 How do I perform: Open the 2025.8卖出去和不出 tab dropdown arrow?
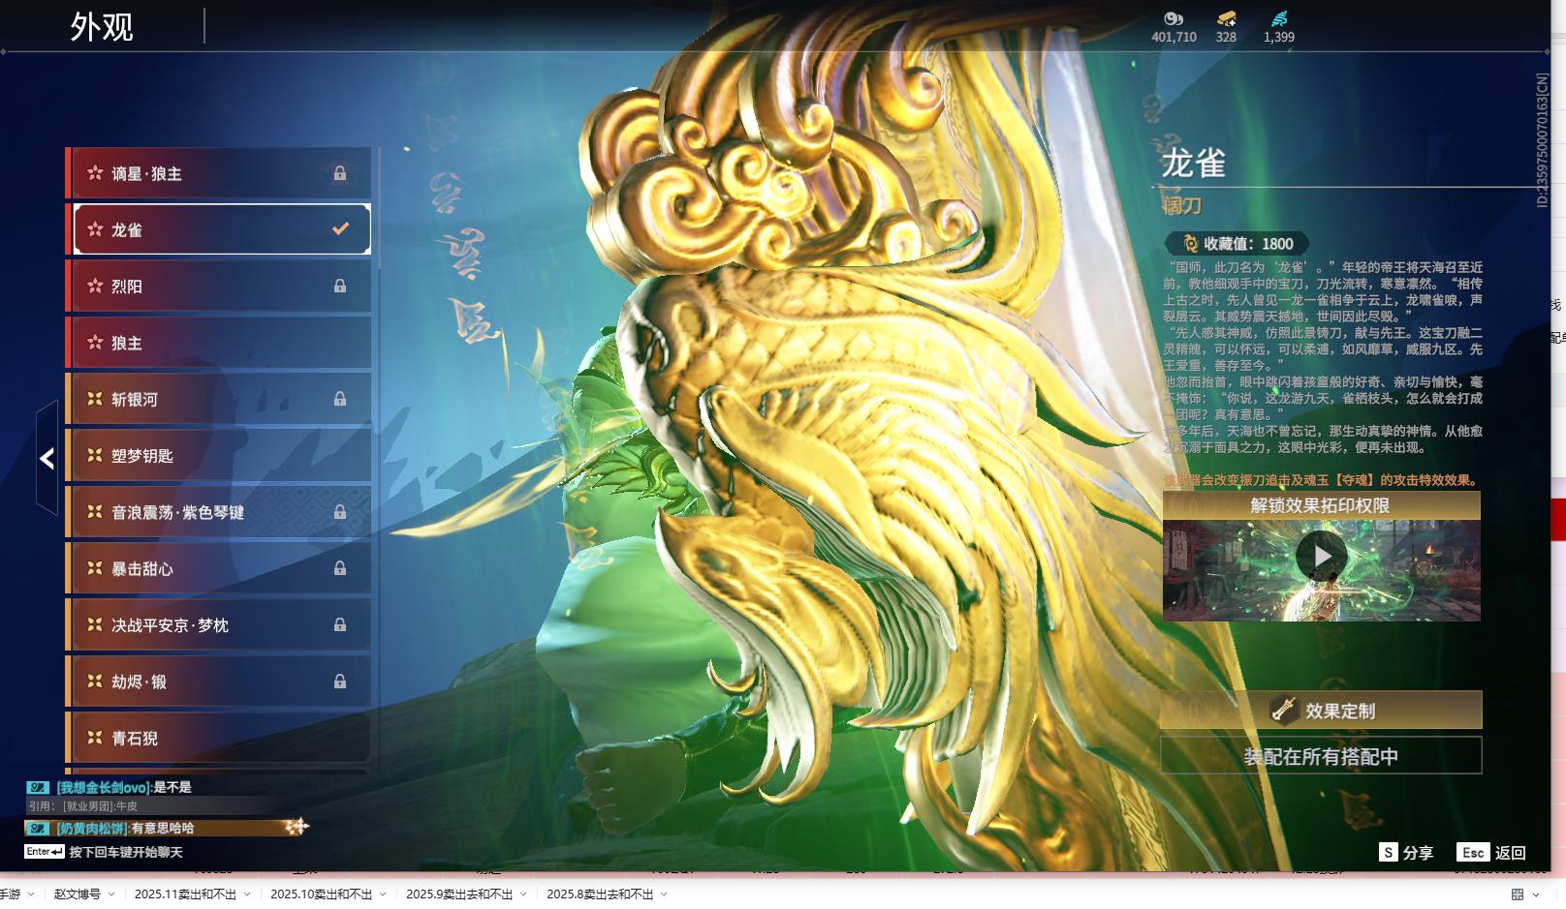point(664,894)
